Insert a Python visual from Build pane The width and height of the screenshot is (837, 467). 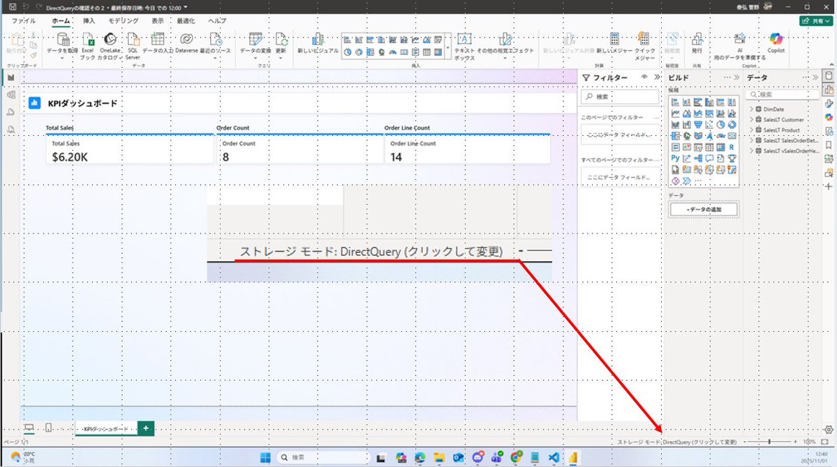[x=675, y=158]
